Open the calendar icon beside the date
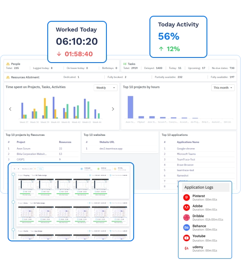Viewport: 241px width, 278px height. pyautogui.click(x=35, y=169)
